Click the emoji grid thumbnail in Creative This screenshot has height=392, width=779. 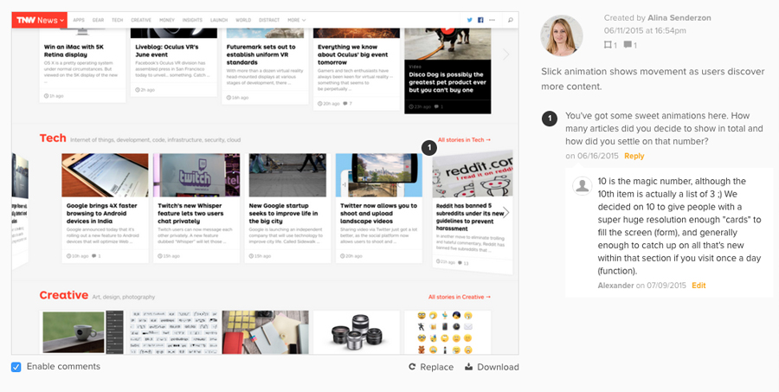tap(447, 332)
